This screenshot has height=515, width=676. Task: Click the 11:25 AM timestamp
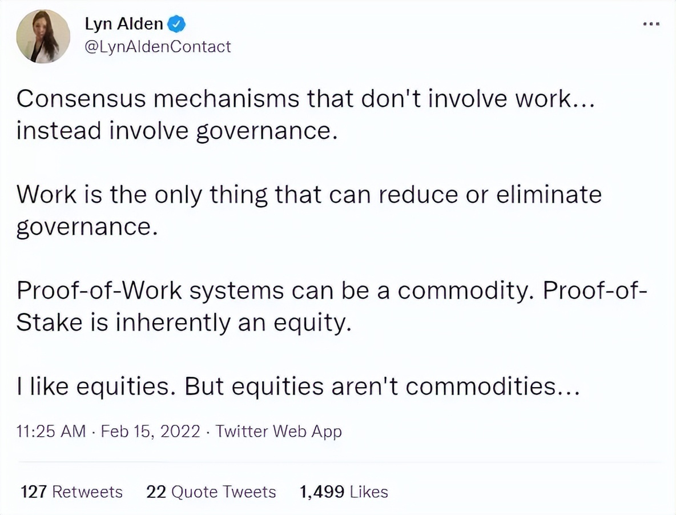(51, 431)
